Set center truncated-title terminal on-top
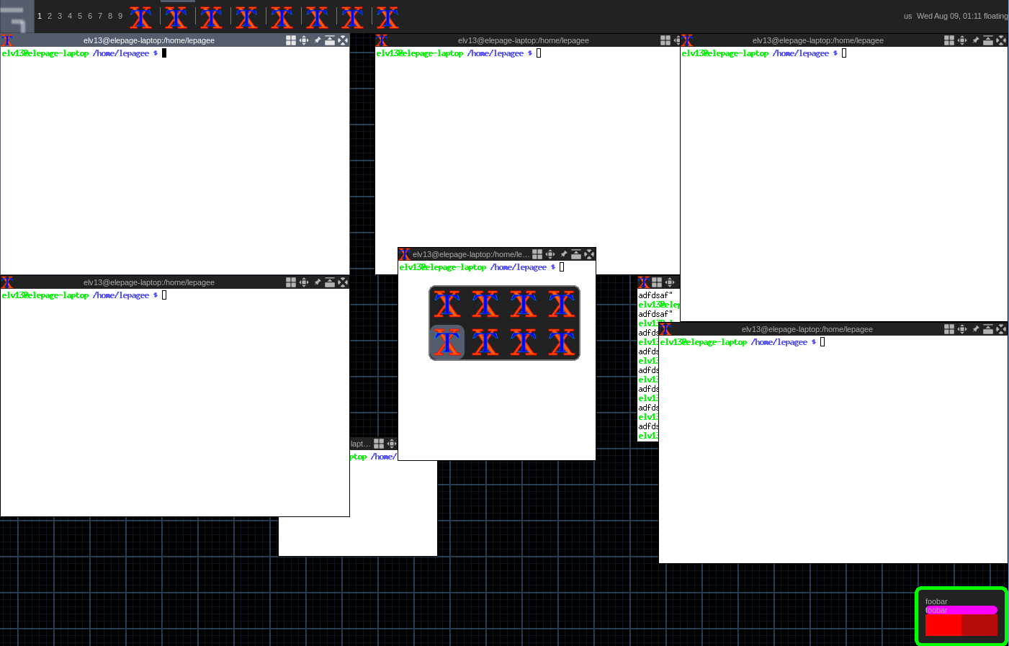 576,254
